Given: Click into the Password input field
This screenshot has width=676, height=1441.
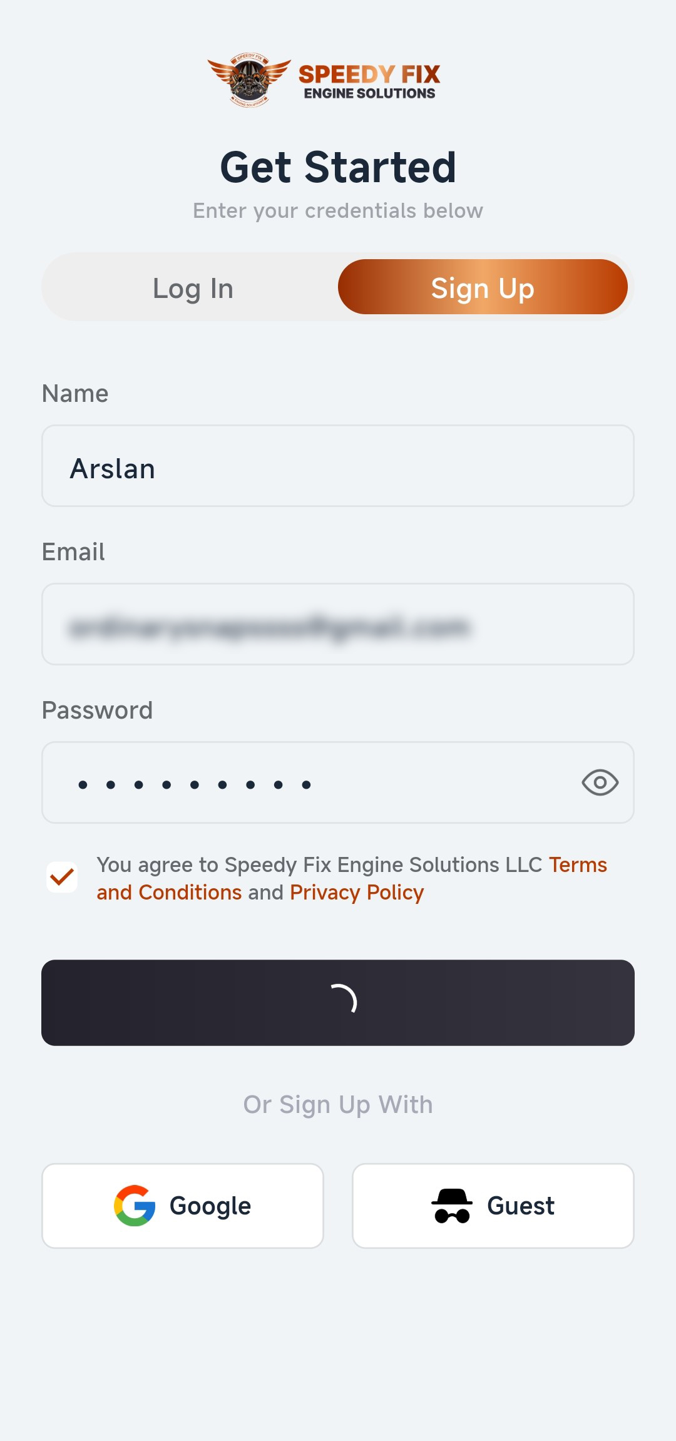Looking at the screenshot, I should (x=313, y=782).
